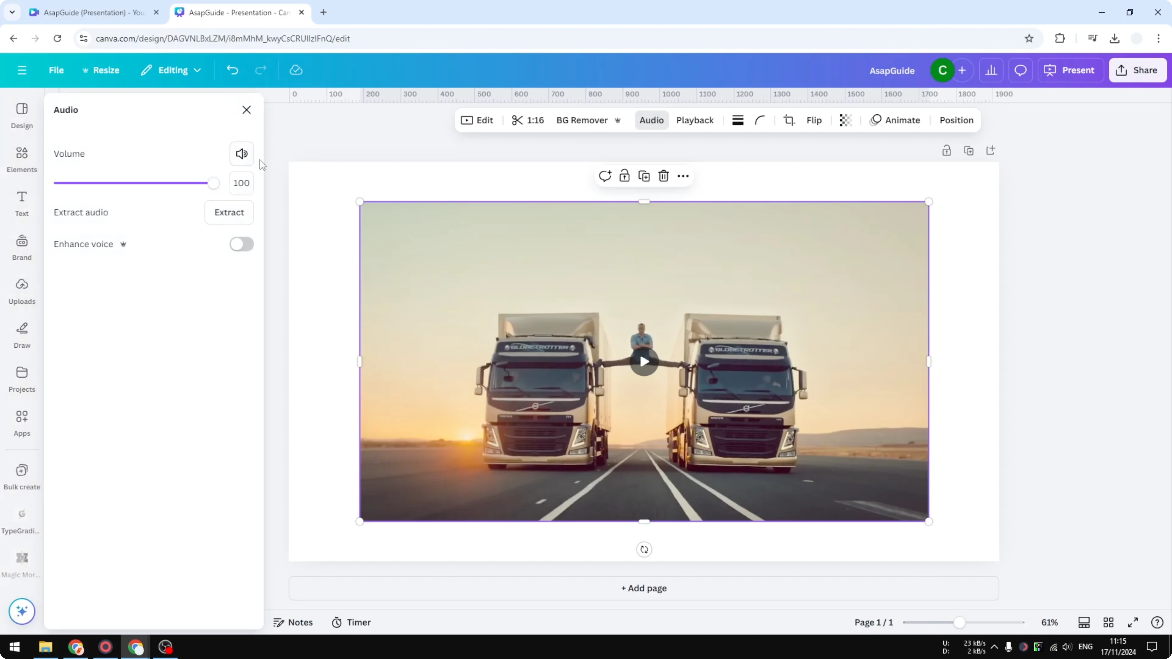Duplicate the video using the copy icon

pos(644,175)
